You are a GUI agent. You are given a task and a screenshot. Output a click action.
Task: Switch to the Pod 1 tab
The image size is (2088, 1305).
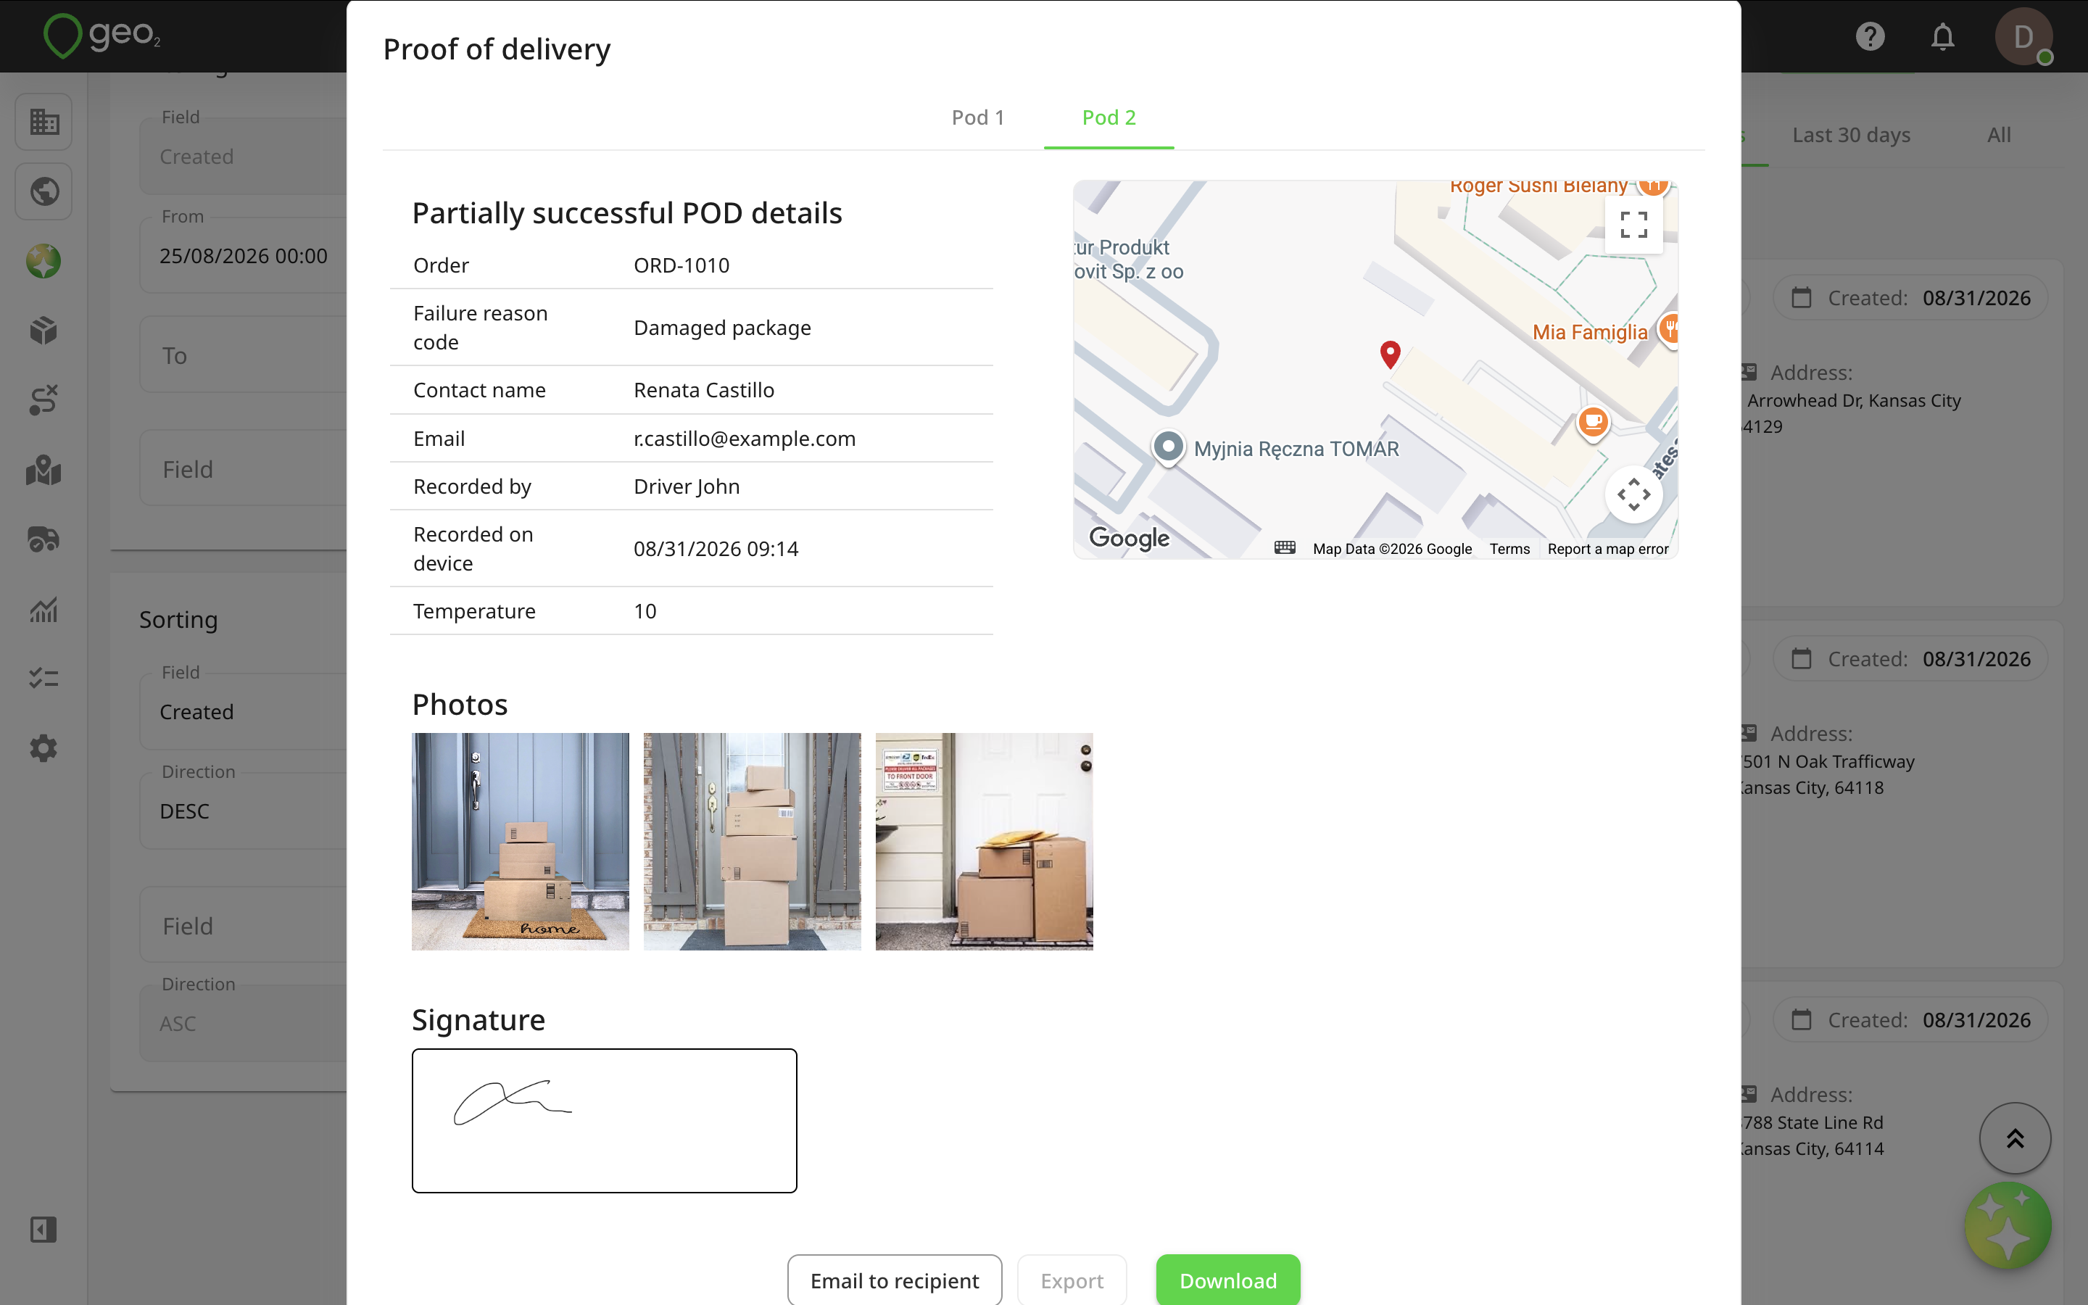click(977, 118)
